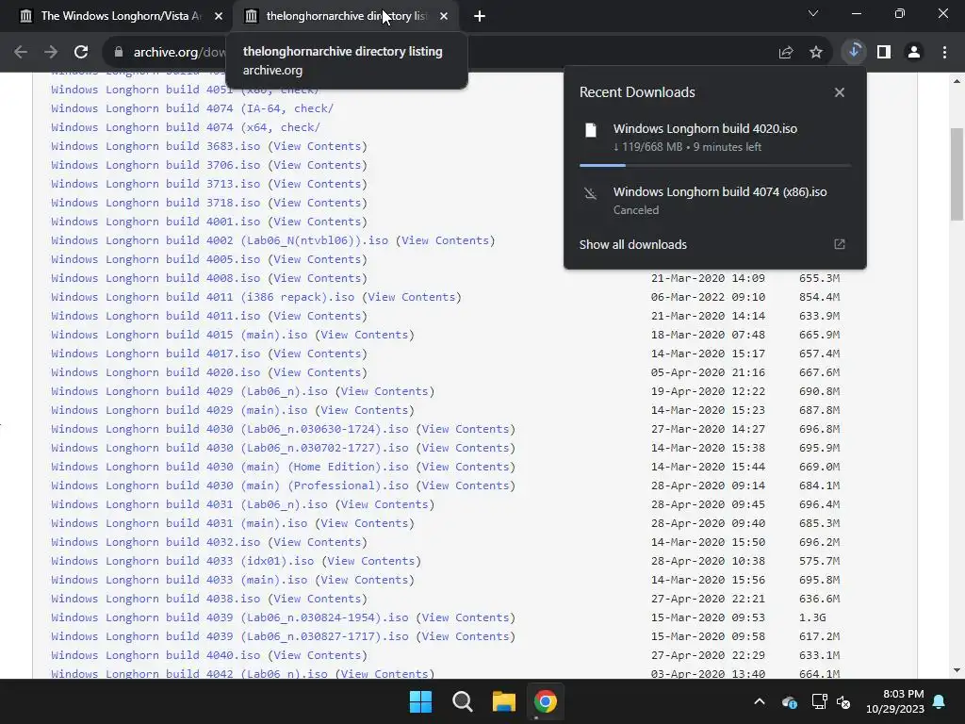The width and height of the screenshot is (965, 724).
Task: Open Windows Longhorn build 3683.iso link
Action: [x=155, y=146]
